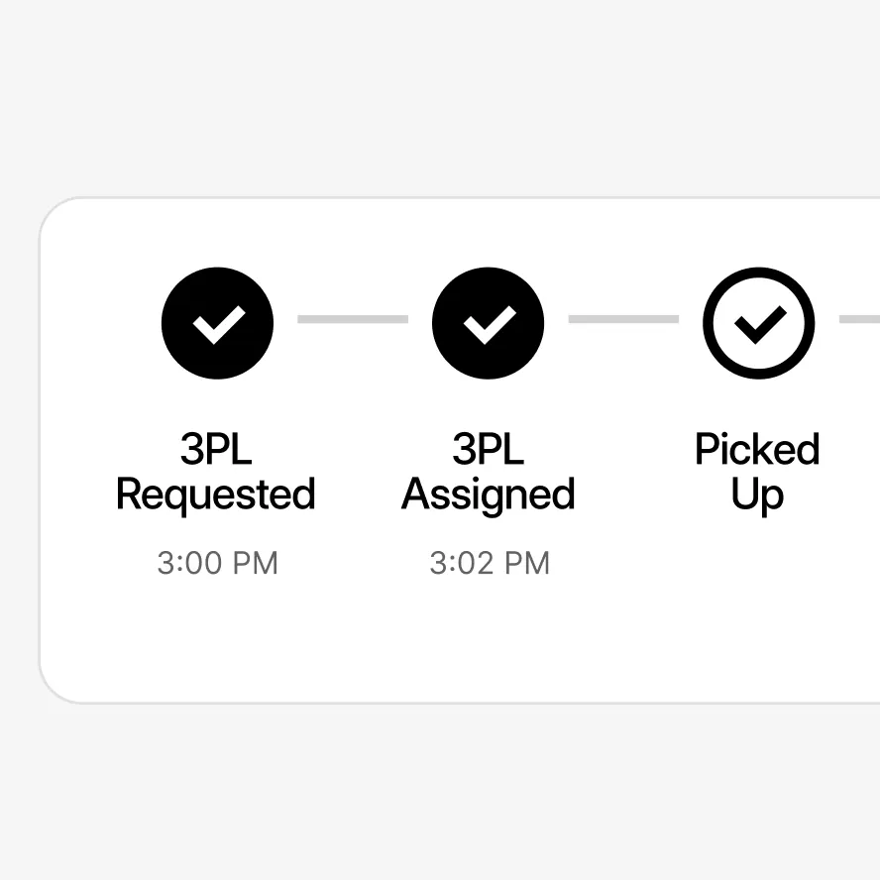Click the empty space directly below Picked Up label
Viewport: 880px width, 880px height.
757,563
